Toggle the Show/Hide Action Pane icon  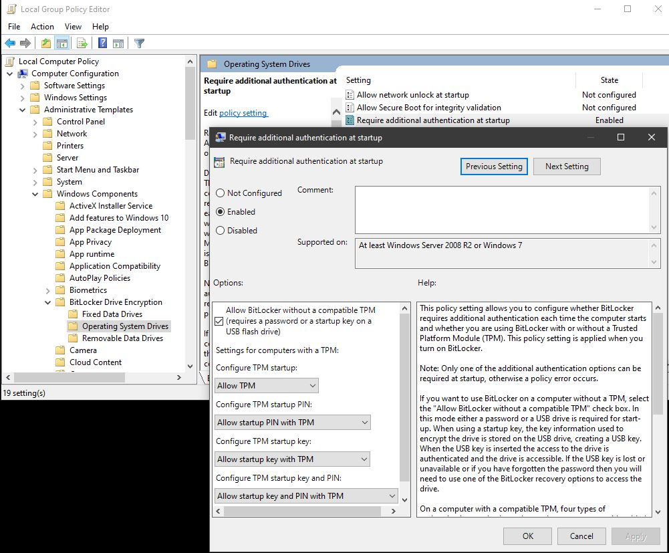point(118,43)
